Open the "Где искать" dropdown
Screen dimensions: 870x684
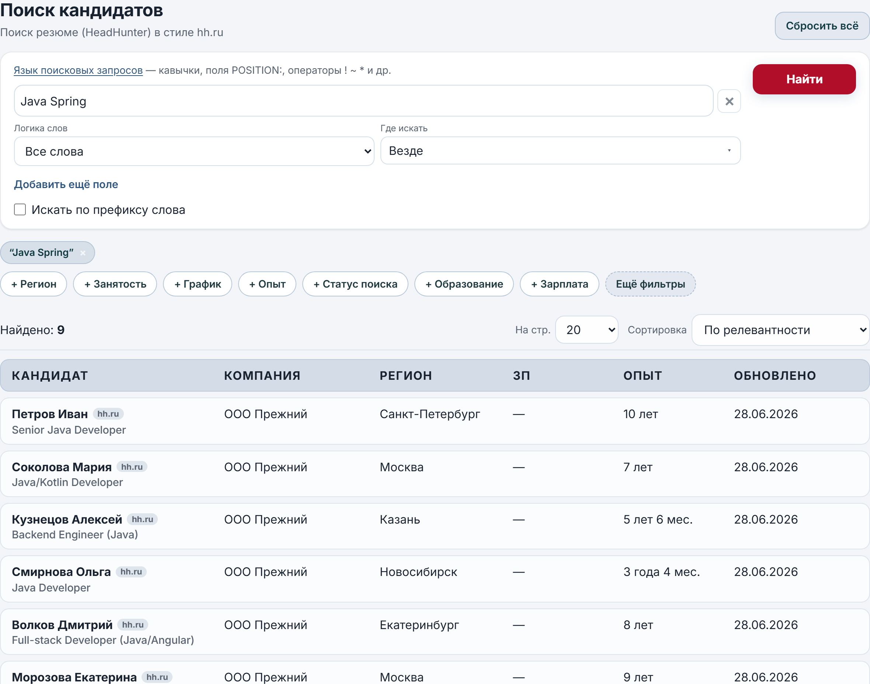tap(560, 150)
